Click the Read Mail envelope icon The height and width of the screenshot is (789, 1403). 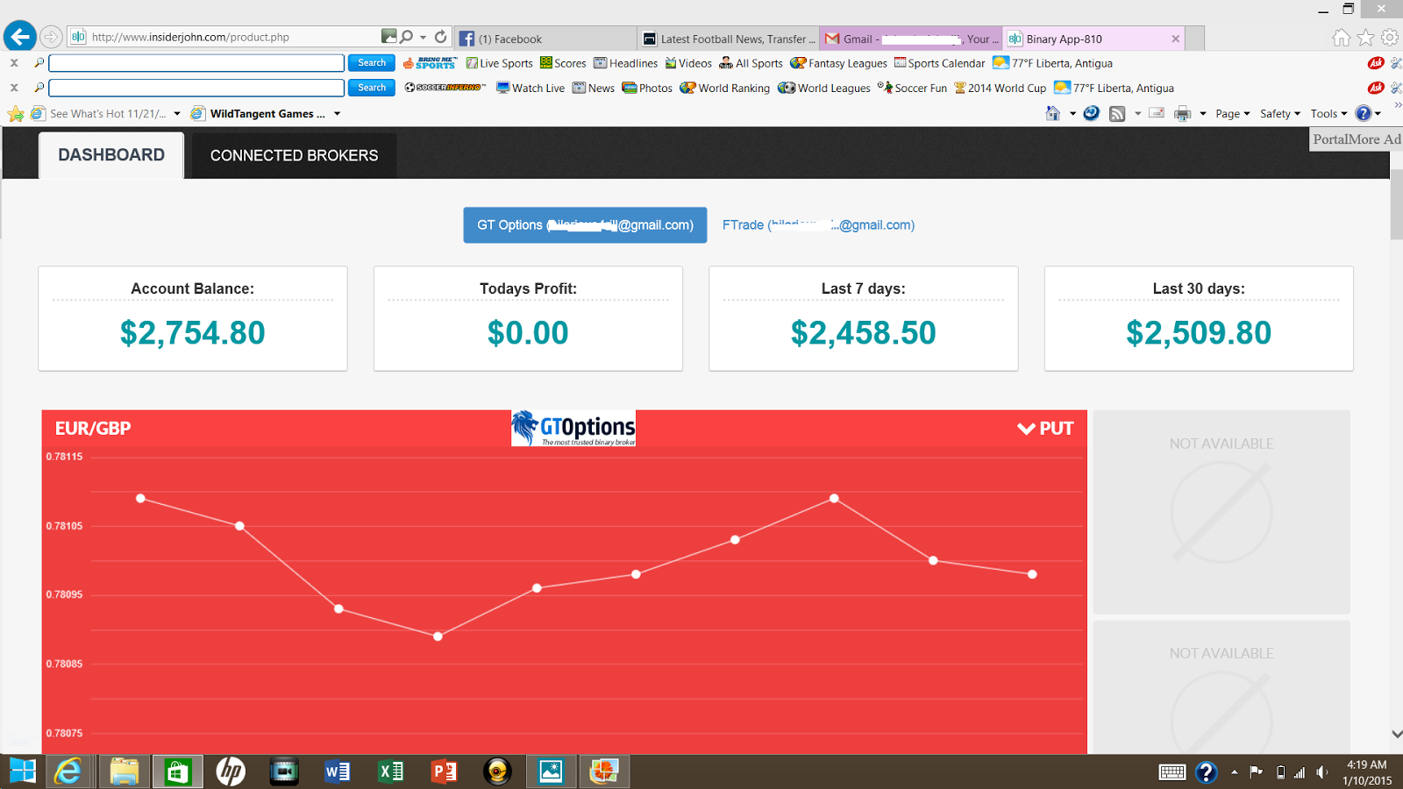pos(1157,114)
